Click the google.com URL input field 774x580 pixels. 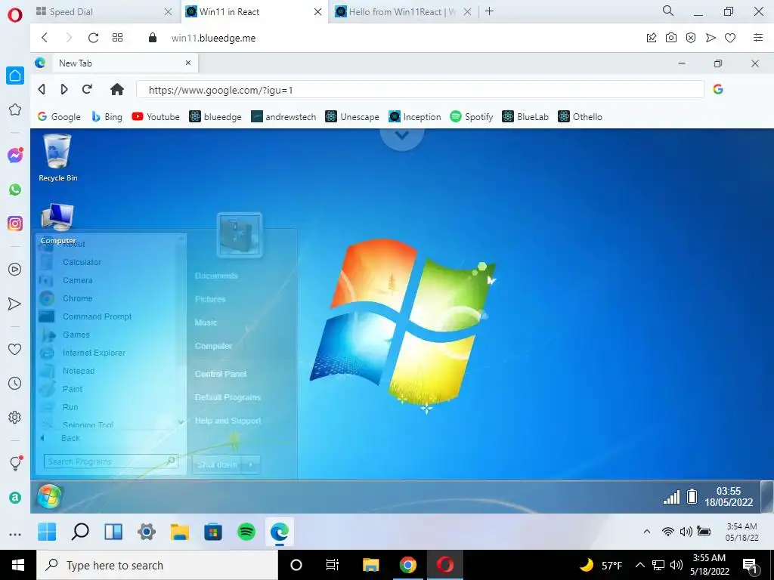pyautogui.click(x=420, y=90)
